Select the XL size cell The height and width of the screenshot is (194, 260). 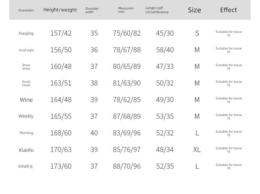pyautogui.click(x=197, y=150)
